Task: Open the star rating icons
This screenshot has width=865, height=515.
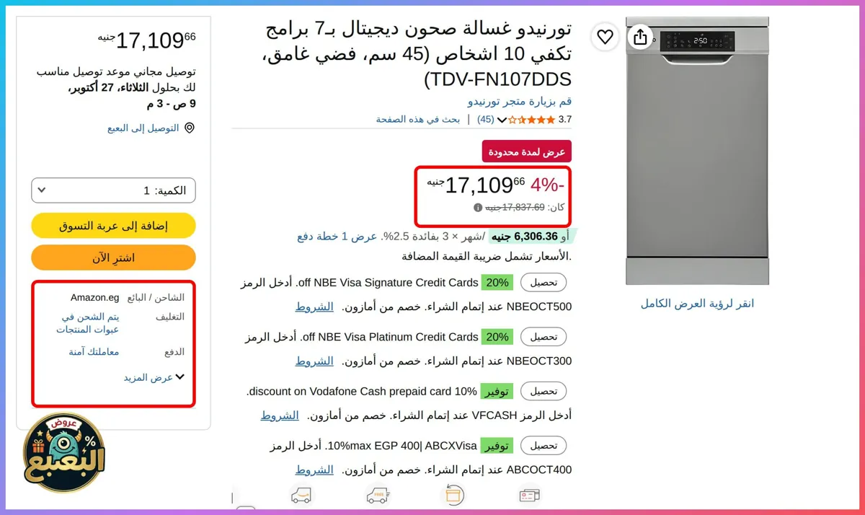Action: click(x=532, y=120)
